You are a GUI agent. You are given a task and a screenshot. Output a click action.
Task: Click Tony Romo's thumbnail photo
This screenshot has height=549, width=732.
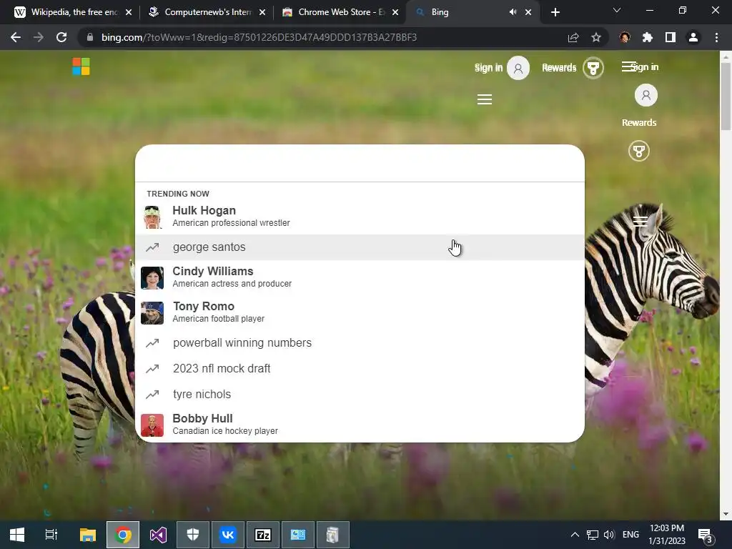coord(152,313)
